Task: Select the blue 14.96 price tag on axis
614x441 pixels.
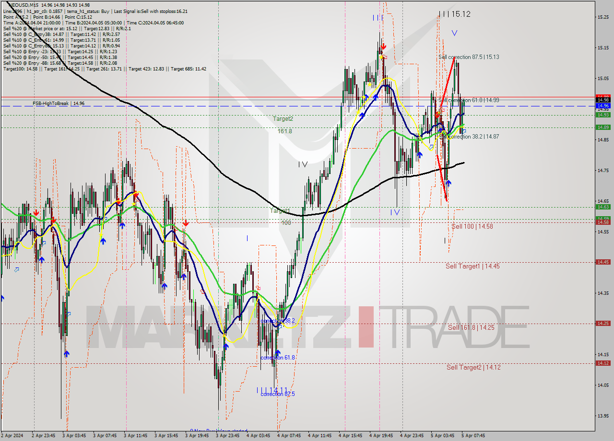Action: [603, 105]
